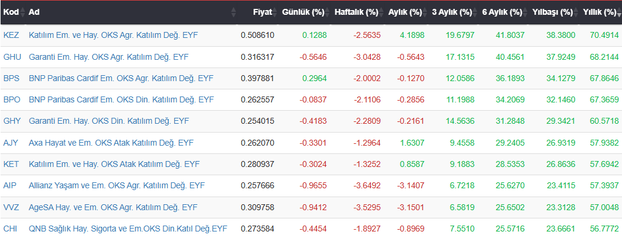Select BPS price 0.397881
The height and width of the screenshot is (238, 622).
tap(258, 78)
